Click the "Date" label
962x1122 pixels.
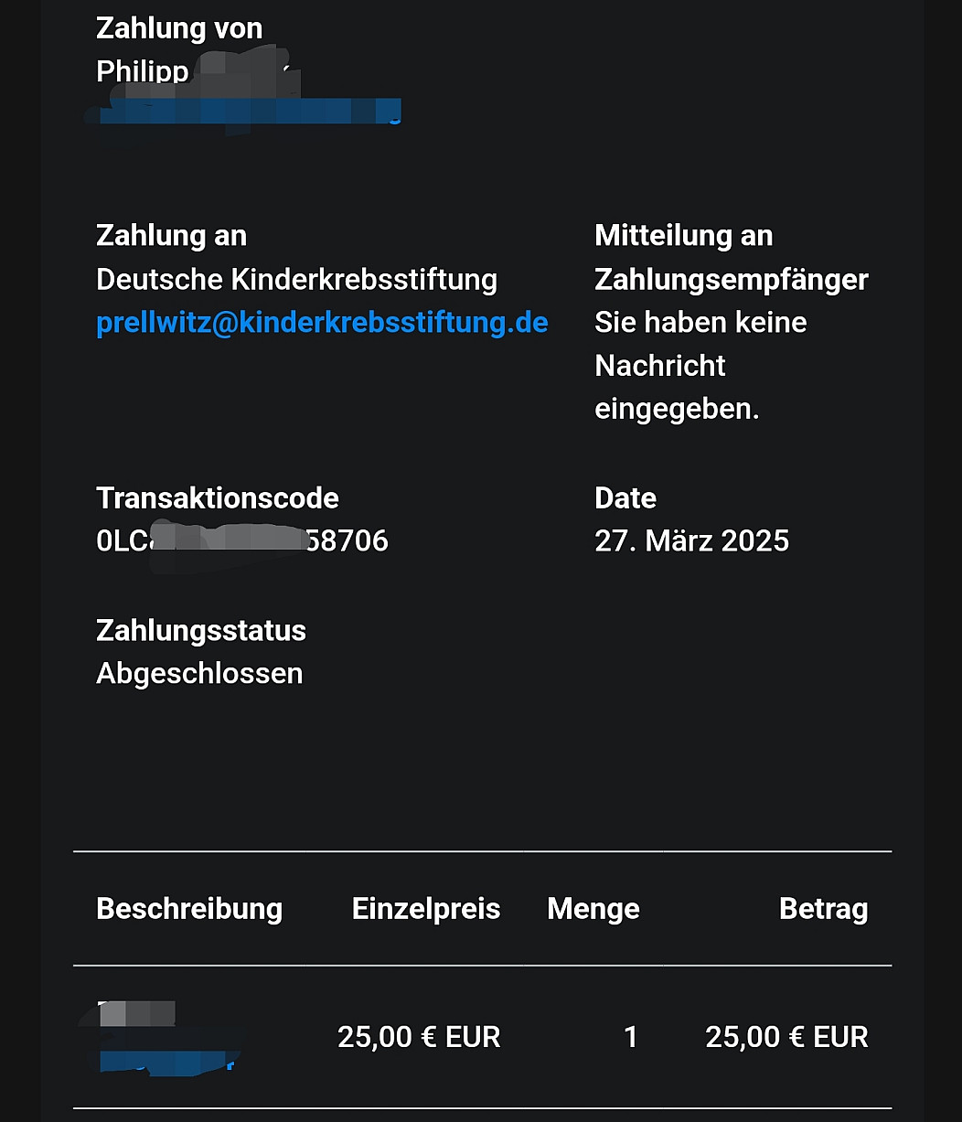[x=625, y=498]
